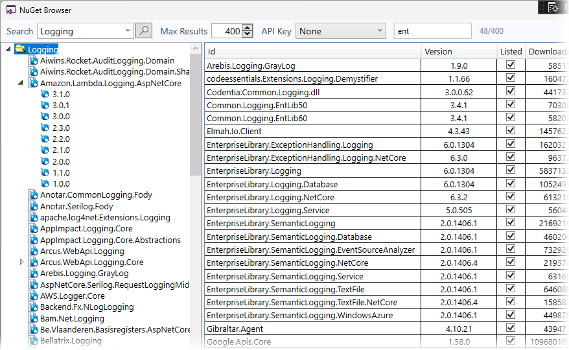Screen dimensions: 569x350
Task: Click the package icon beside Anotar.CommonLogging.Fody
Action: click(x=34, y=195)
